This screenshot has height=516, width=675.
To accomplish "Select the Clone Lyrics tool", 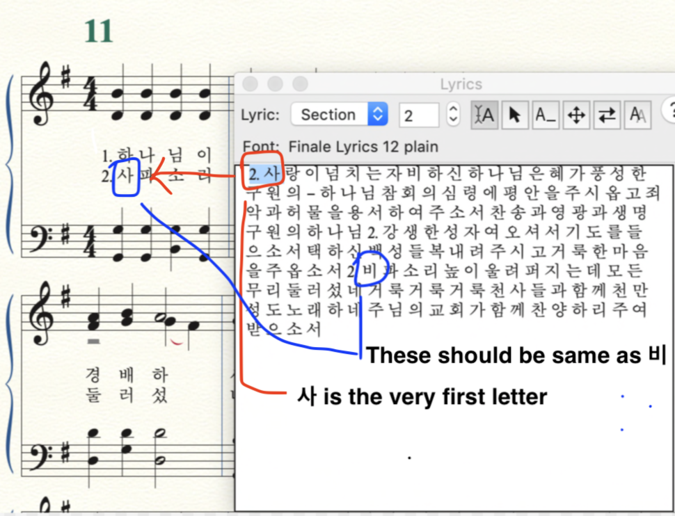I will (637, 115).
